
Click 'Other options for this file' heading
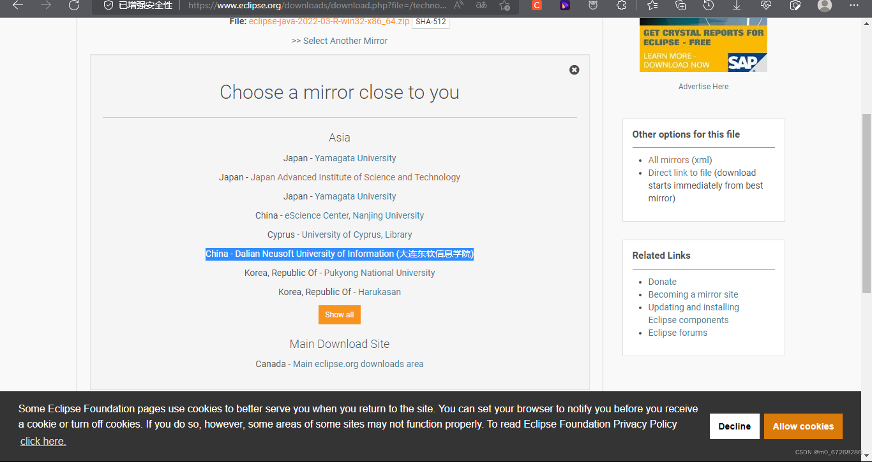pyautogui.click(x=686, y=134)
